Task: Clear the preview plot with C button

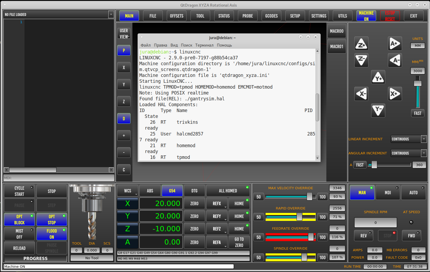Action: [124, 170]
